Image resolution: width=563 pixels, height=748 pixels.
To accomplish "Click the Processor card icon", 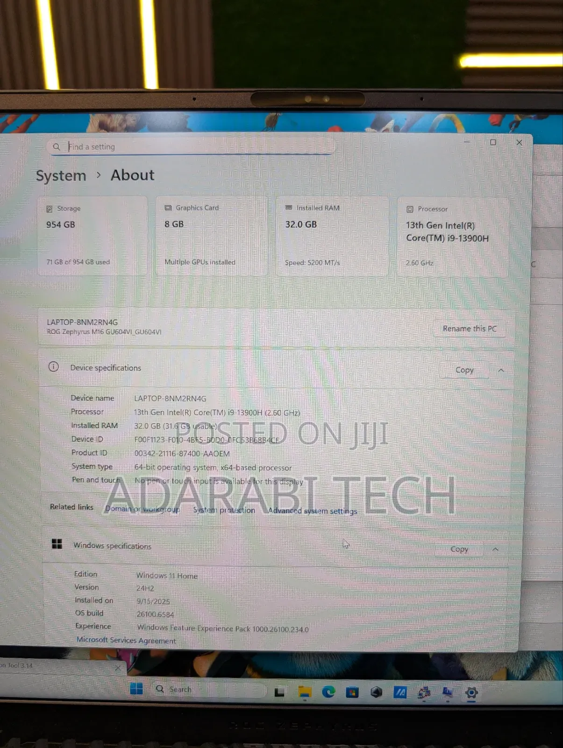I will point(410,209).
